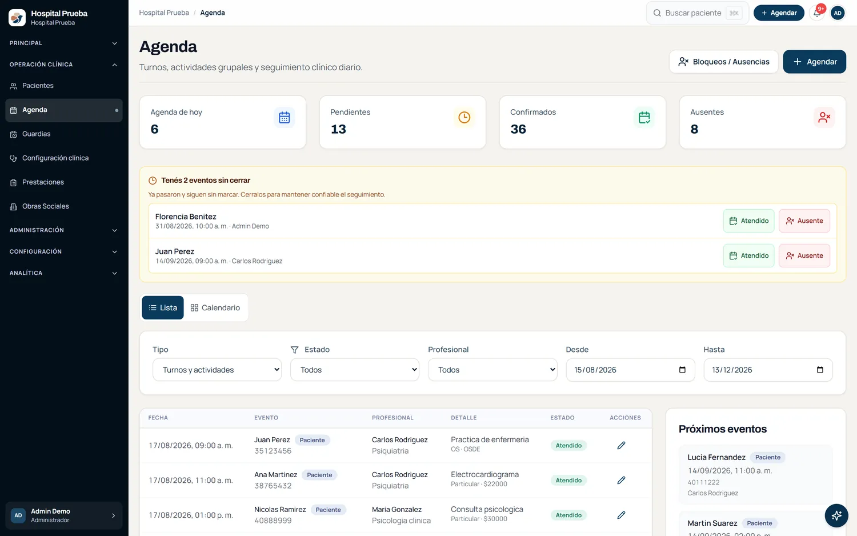Image resolution: width=857 pixels, height=536 pixels.
Task: Open the AI assistant sparkle button
Action: [x=836, y=515]
